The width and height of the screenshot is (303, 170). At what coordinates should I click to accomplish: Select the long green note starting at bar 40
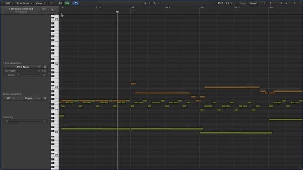[285, 119]
